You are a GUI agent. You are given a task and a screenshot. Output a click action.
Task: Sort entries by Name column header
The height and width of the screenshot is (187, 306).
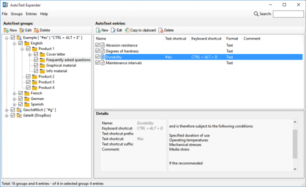[128, 38]
